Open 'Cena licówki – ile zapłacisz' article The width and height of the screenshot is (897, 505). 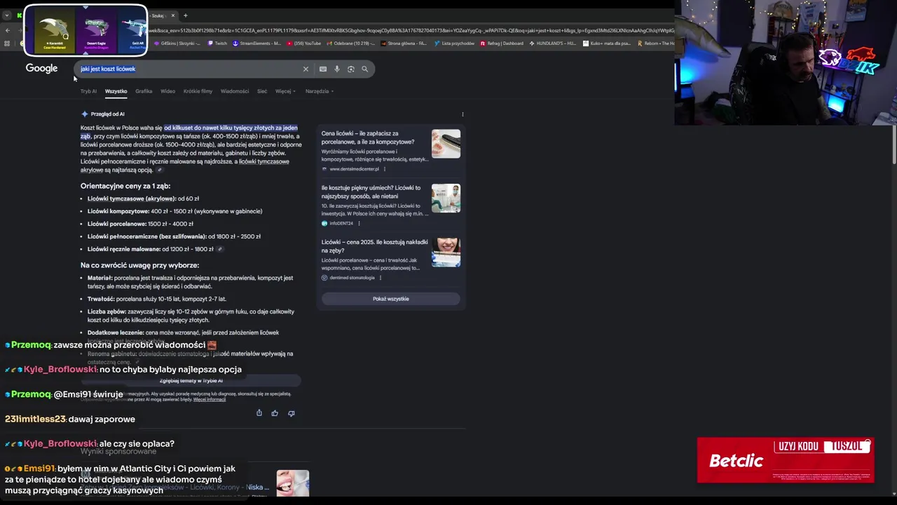368,137
